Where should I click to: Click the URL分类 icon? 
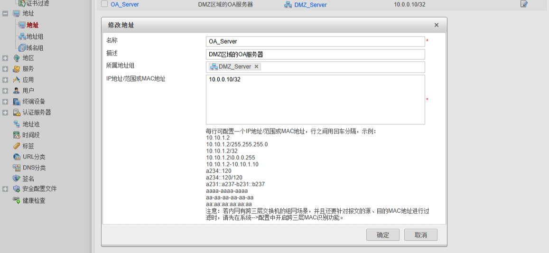(x=17, y=157)
